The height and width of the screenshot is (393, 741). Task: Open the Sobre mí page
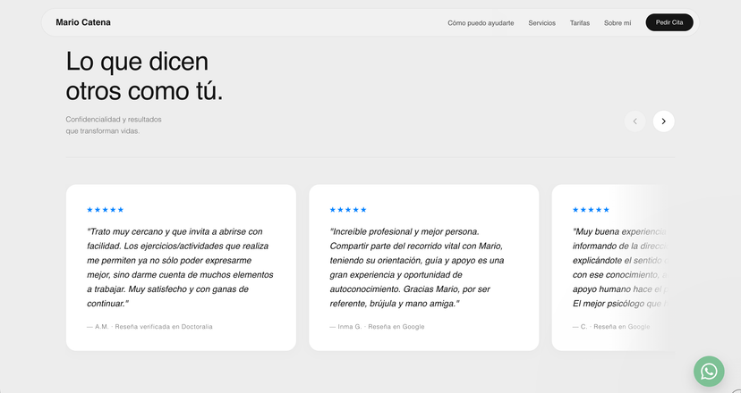tap(617, 22)
